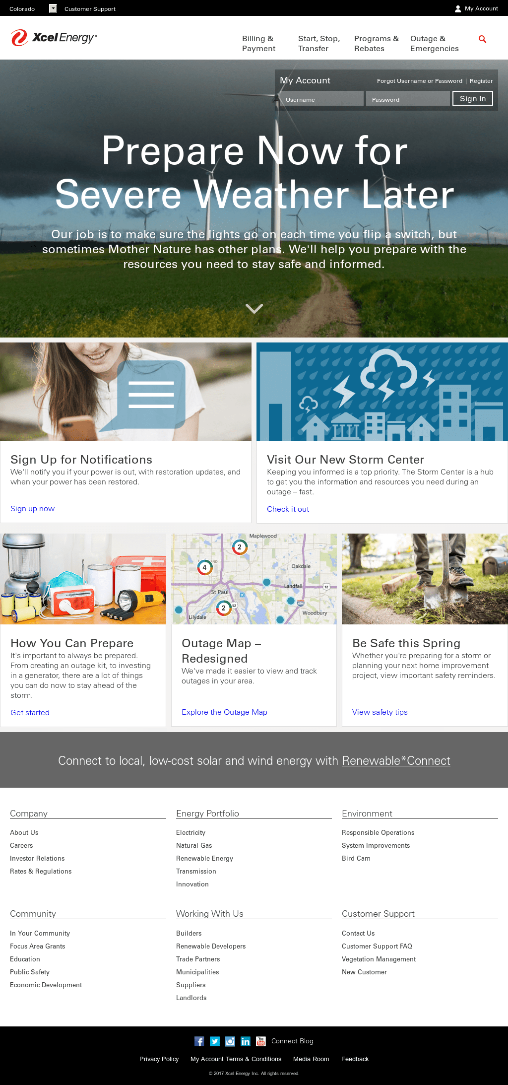This screenshot has width=508, height=1085.
Task: Click the Register link
Action: 481,81
